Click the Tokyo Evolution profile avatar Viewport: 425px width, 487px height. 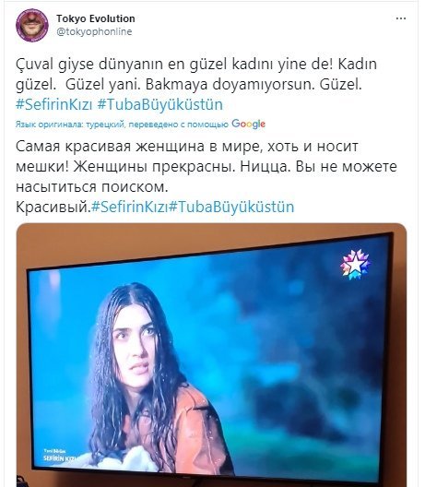tap(32, 26)
